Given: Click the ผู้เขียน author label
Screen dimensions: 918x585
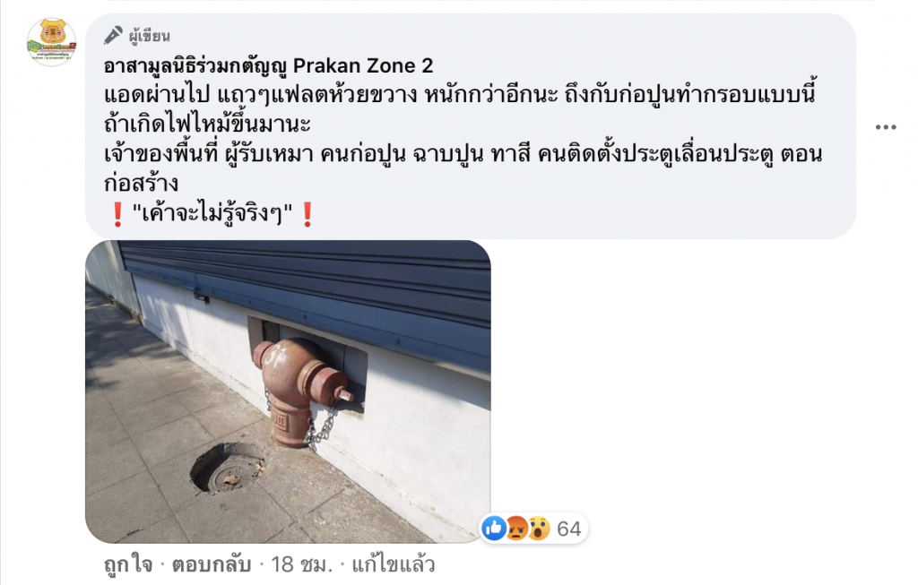Looking at the screenshot, I should click(x=150, y=36).
